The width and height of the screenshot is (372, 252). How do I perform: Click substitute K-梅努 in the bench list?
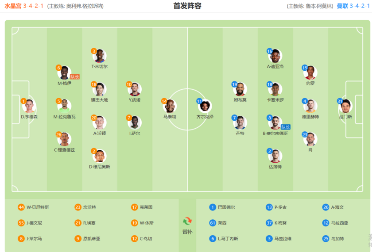pos(280,223)
